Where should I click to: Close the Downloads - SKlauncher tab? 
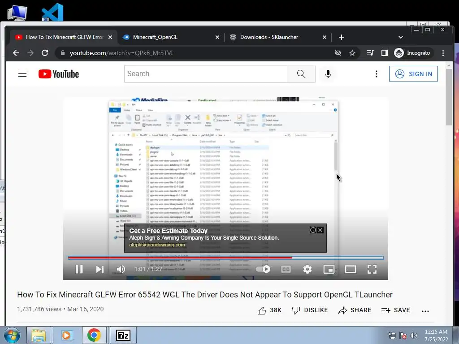[x=325, y=37]
